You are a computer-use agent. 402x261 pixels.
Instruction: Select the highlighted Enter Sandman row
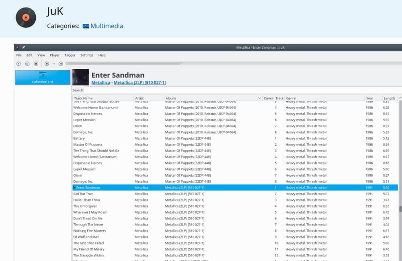tap(235, 188)
